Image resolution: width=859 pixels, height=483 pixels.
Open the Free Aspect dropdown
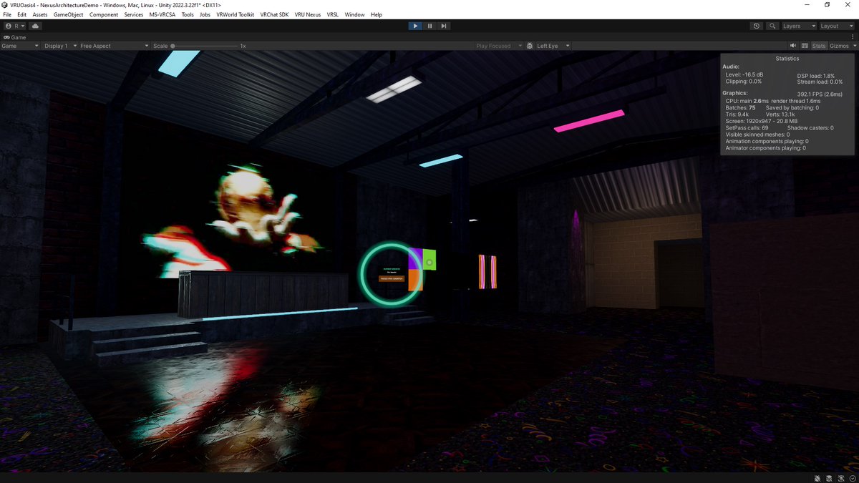coord(115,46)
